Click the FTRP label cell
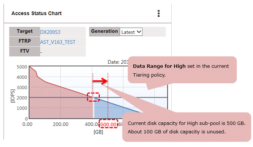Viewport: 253px width, 147px height. coord(25,42)
